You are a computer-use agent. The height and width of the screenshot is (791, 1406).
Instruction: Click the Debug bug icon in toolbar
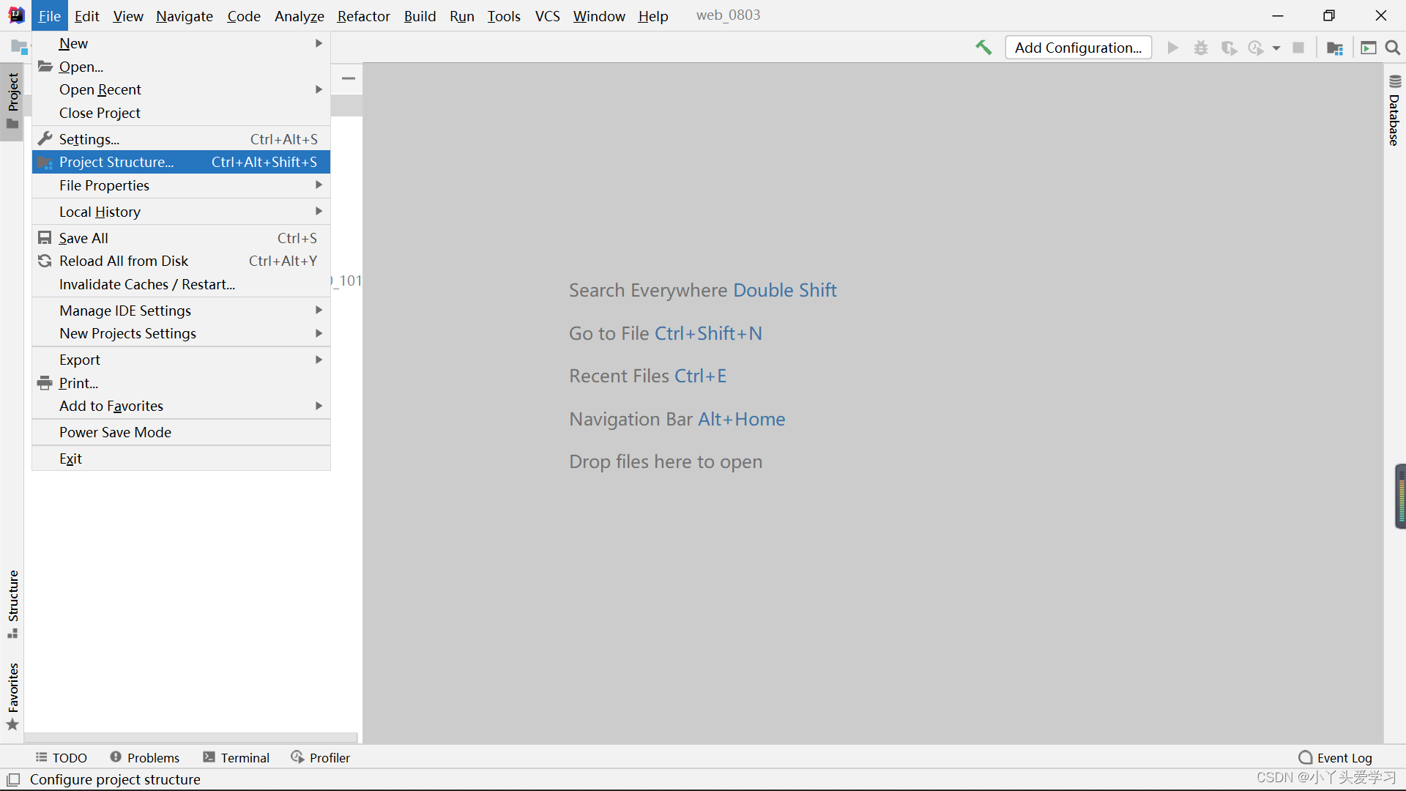coord(1201,48)
